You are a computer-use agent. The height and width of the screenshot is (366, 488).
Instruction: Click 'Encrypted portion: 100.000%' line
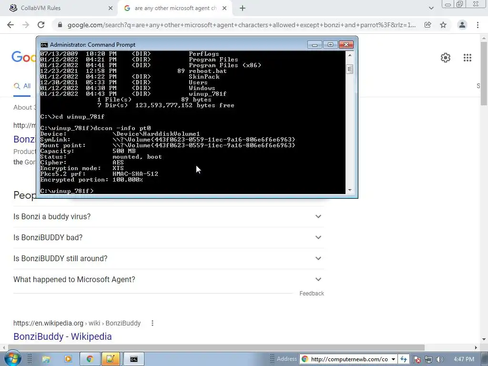pos(91,180)
